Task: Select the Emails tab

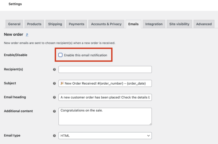Action: (x=133, y=24)
